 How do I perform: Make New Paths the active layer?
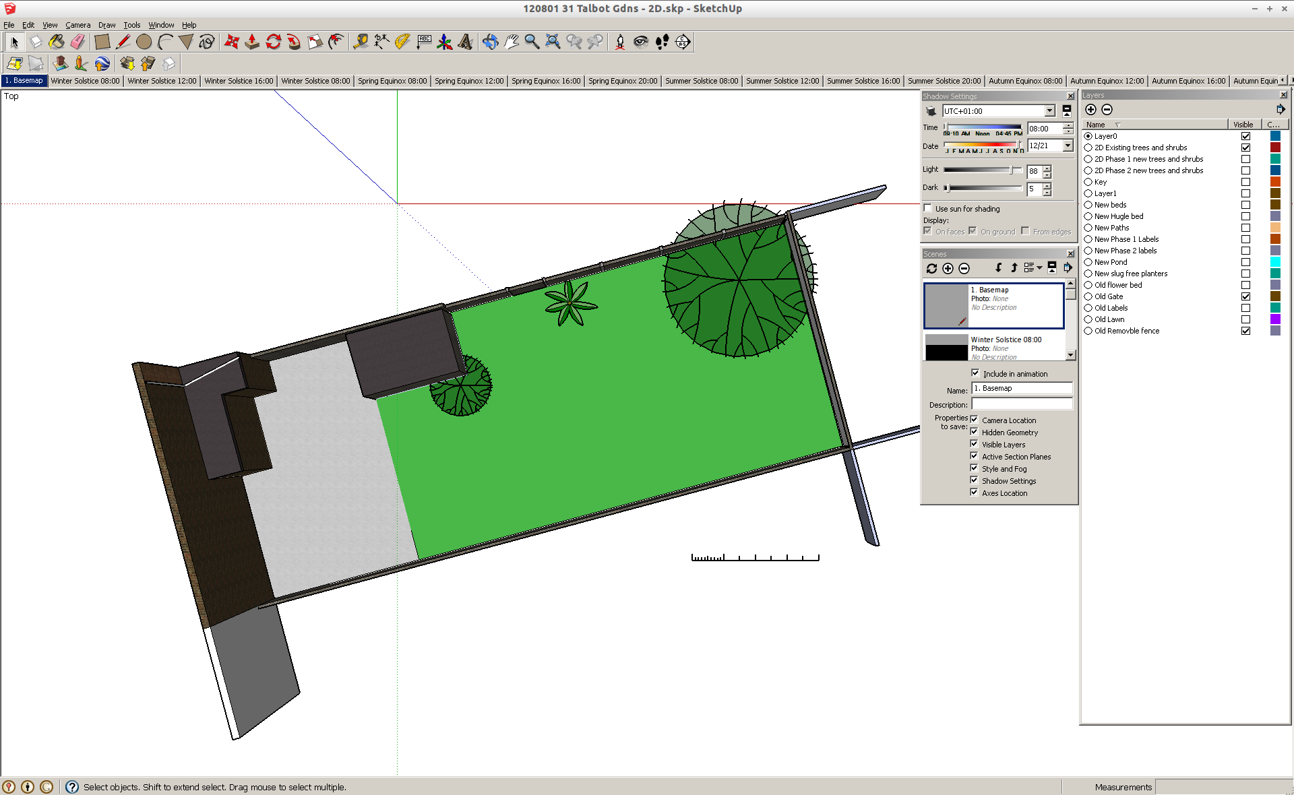click(1088, 228)
